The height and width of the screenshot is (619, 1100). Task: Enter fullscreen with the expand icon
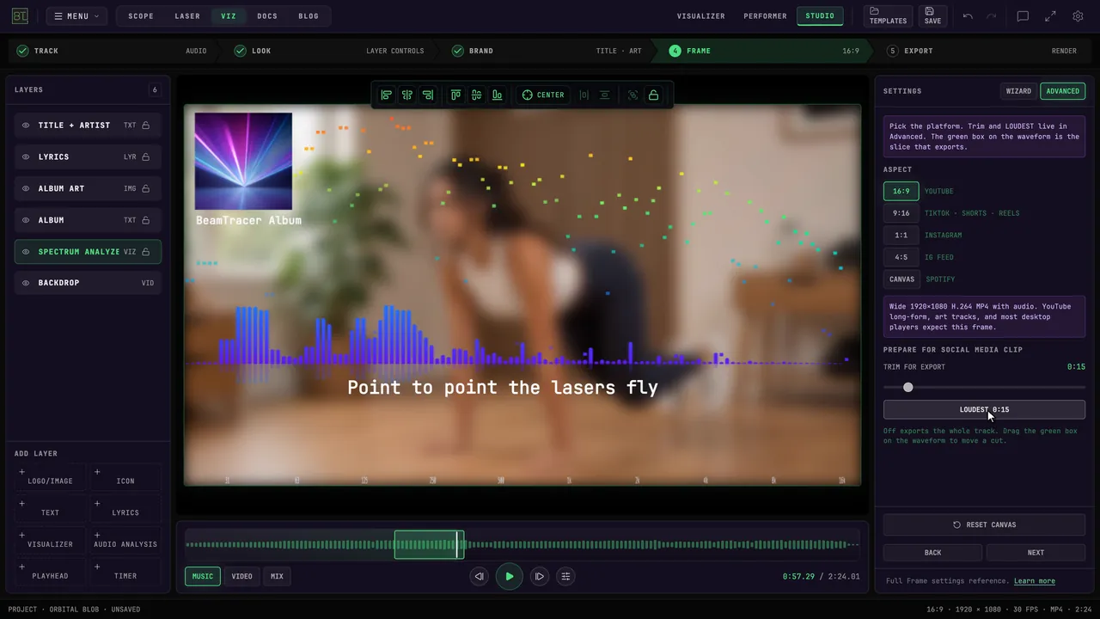pyautogui.click(x=1050, y=15)
